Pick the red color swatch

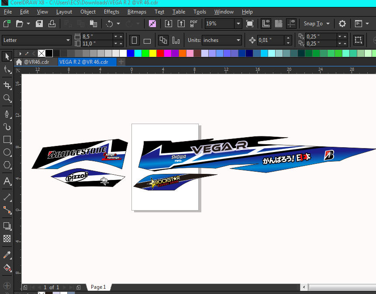point(160,53)
